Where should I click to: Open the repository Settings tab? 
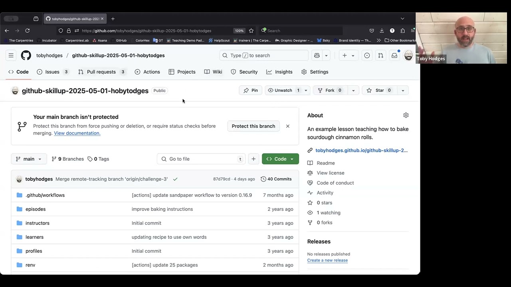[315, 72]
